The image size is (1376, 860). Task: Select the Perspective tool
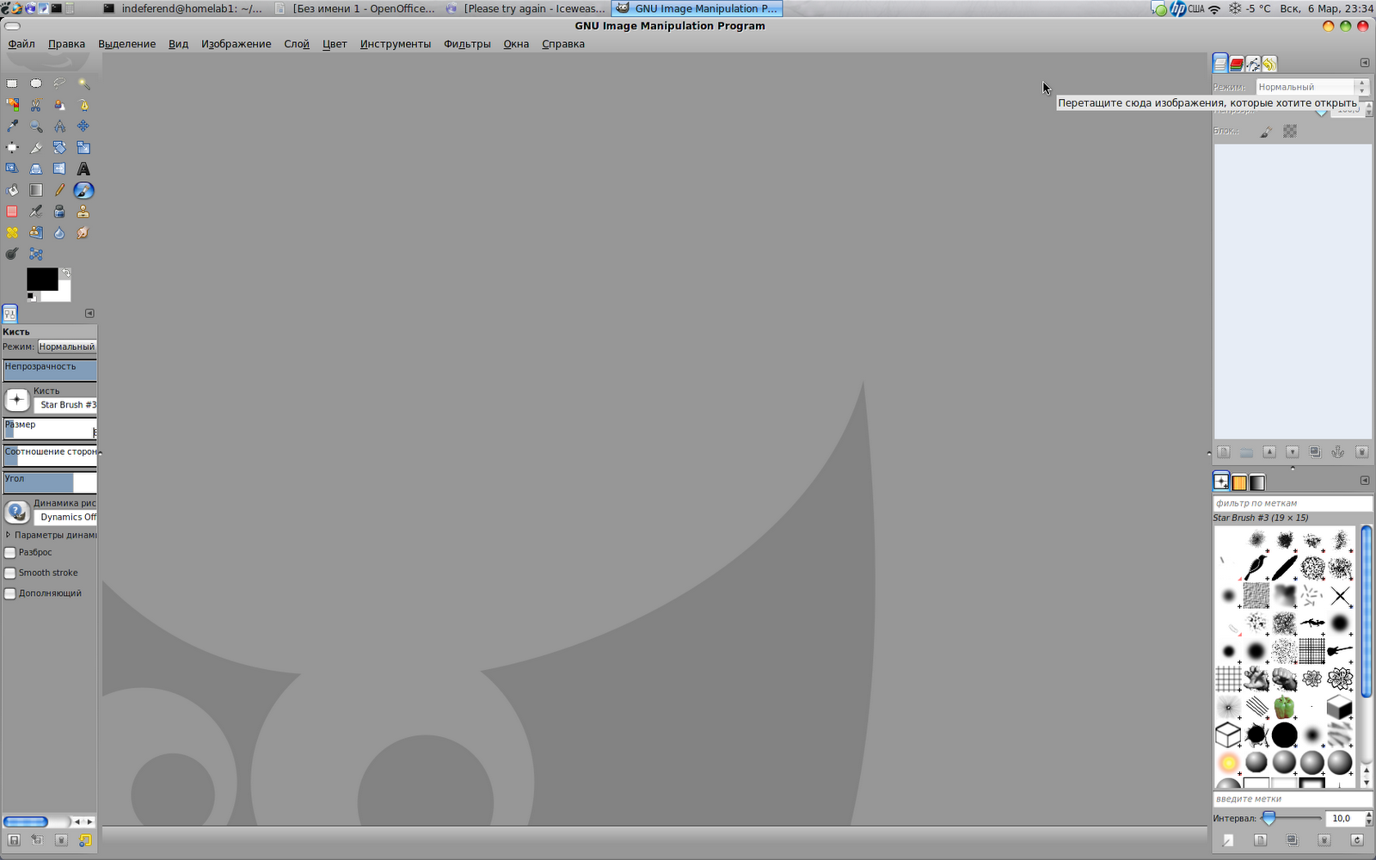coord(36,169)
